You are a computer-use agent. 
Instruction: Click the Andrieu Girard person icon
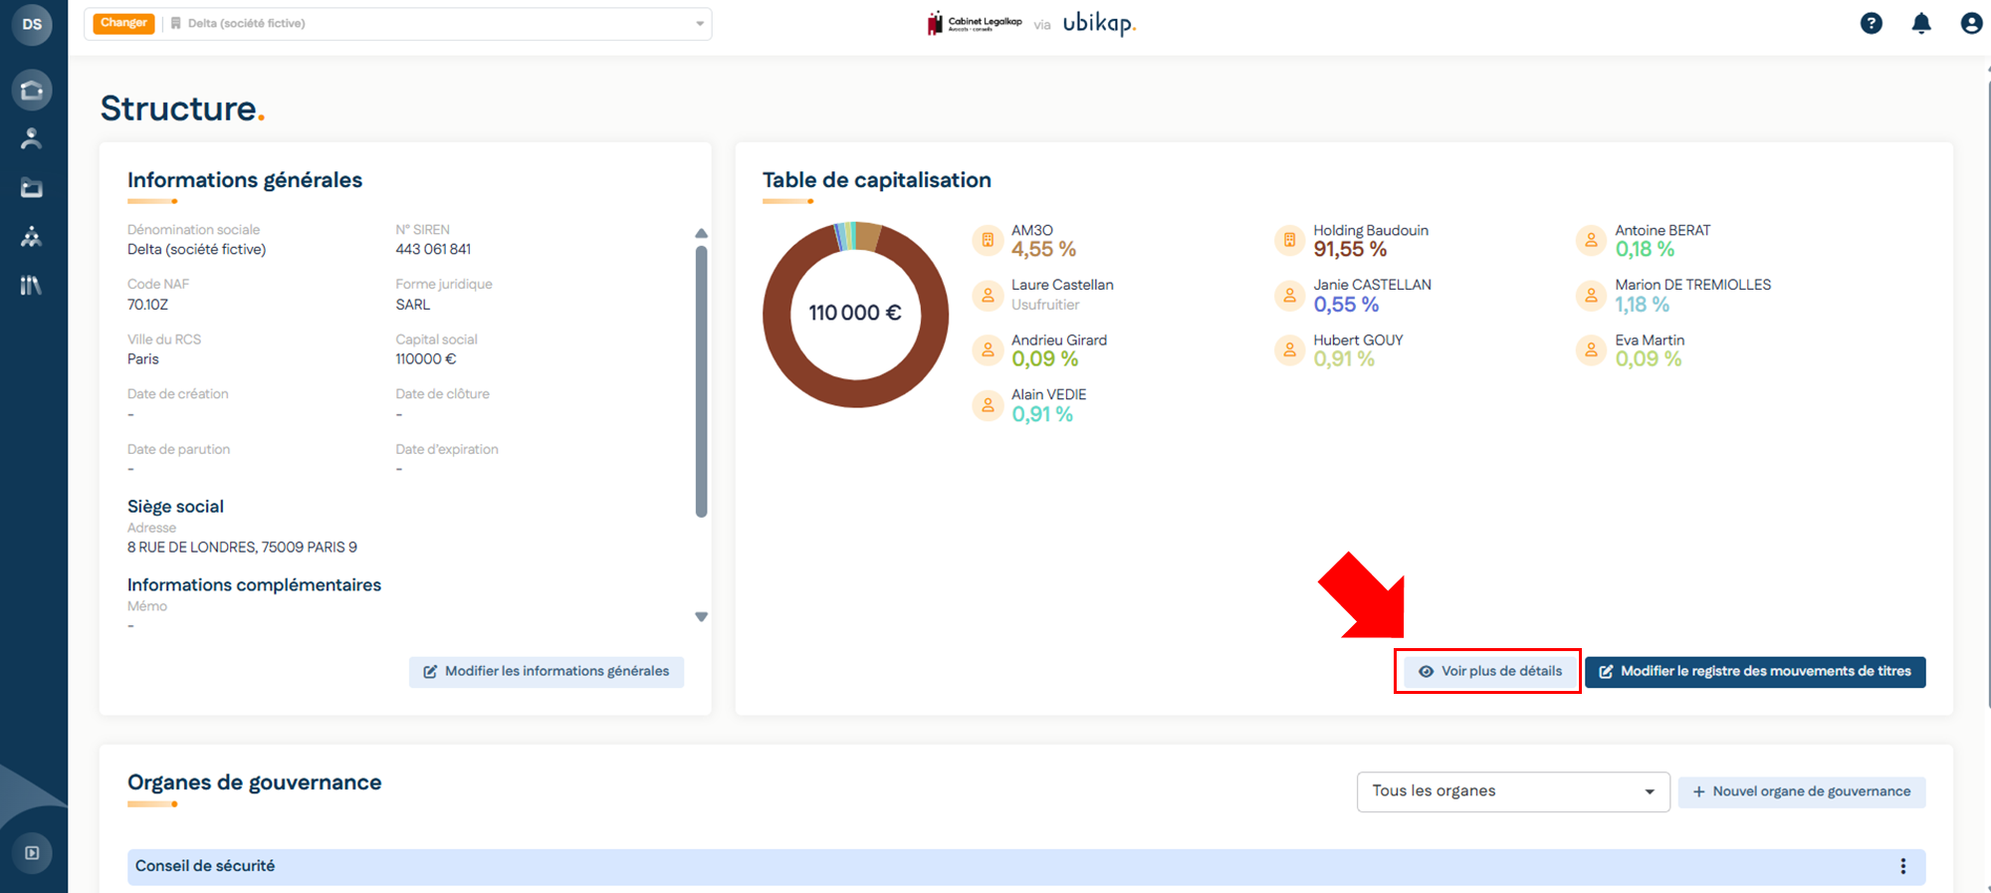pyautogui.click(x=988, y=350)
